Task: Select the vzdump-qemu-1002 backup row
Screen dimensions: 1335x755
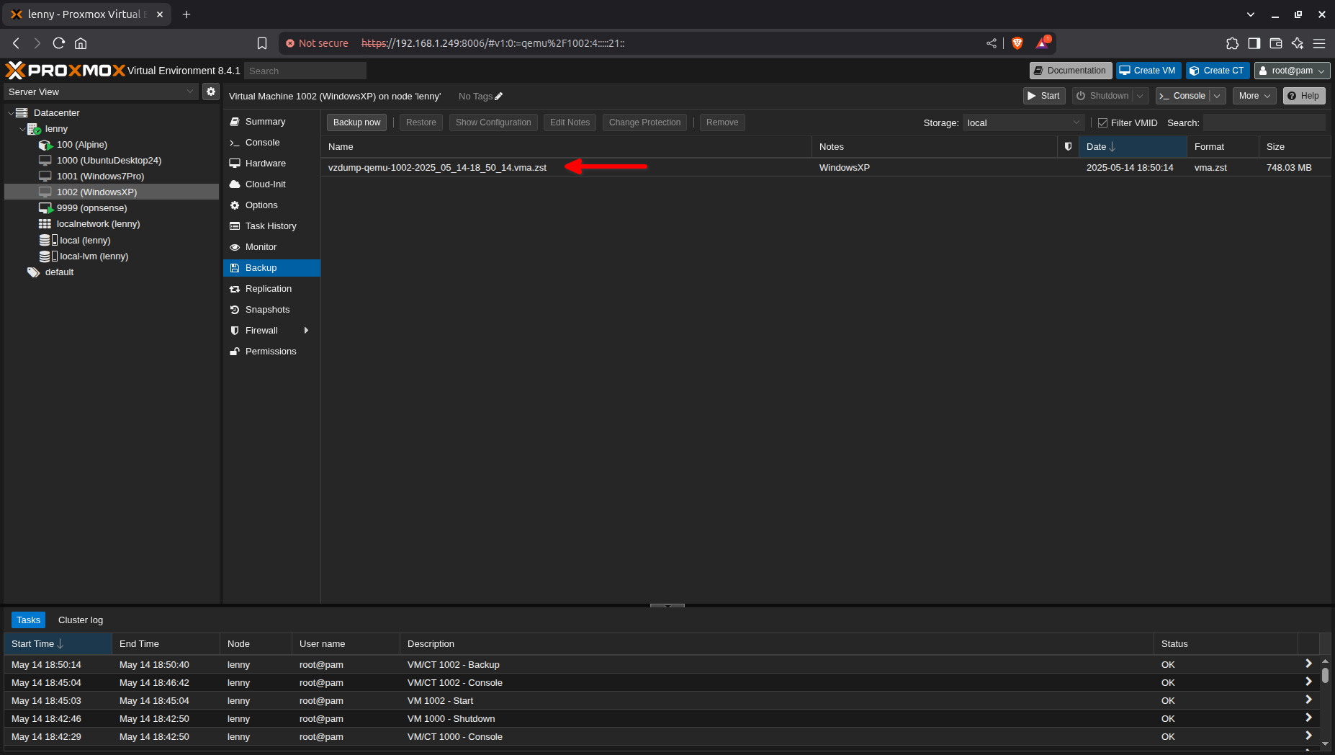Action: (825, 168)
